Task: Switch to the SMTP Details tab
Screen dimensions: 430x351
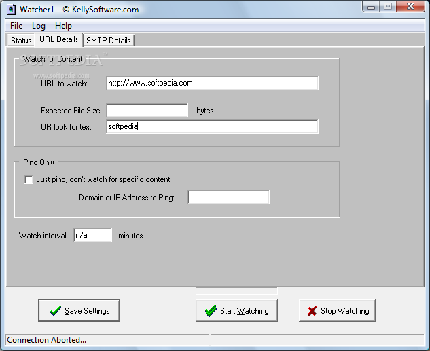Action: tap(108, 41)
